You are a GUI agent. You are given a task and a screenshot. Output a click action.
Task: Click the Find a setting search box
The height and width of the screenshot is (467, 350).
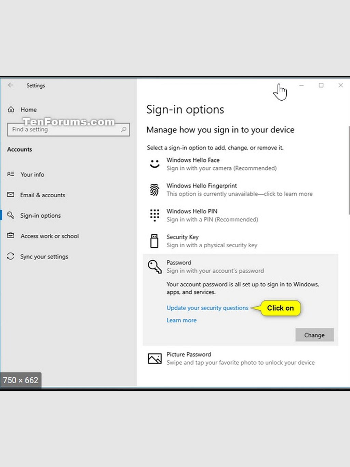pyautogui.click(x=64, y=130)
